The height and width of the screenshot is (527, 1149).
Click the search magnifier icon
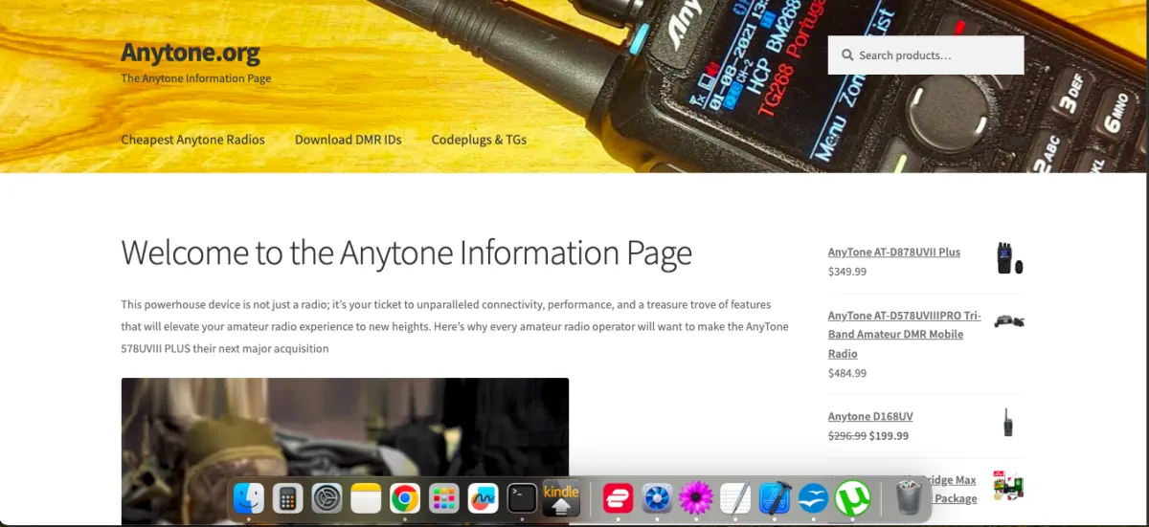tap(847, 55)
